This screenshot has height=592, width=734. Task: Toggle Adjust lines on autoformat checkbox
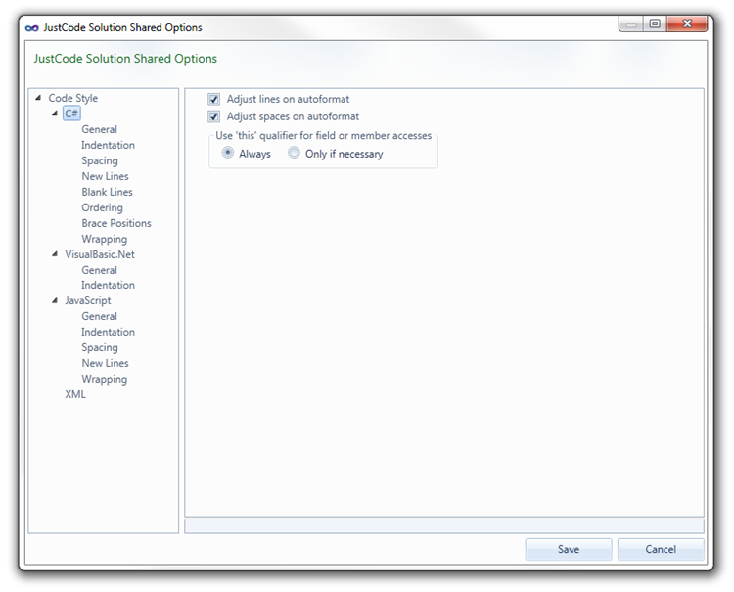tap(214, 99)
